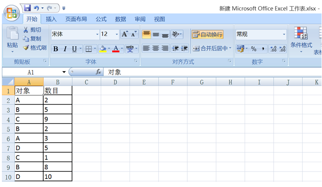
Task: Open the 剪贴板 group dialog launcher
Action: (45, 61)
